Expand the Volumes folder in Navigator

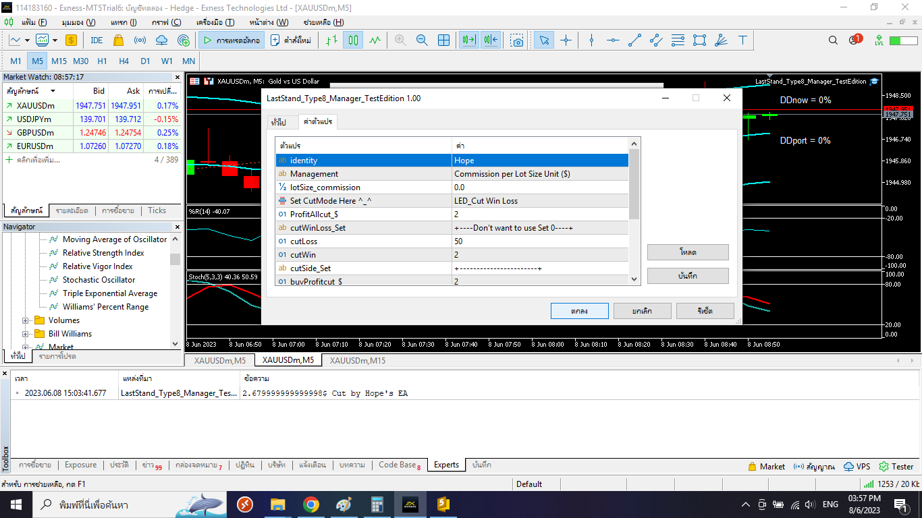25,320
